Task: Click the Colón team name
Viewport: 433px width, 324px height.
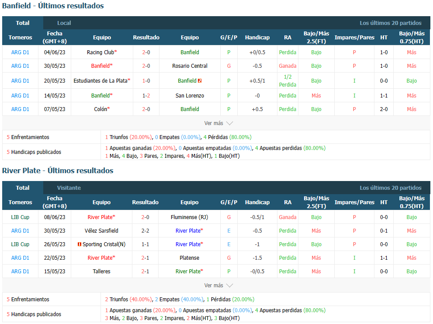Action: click(x=100, y=109)
